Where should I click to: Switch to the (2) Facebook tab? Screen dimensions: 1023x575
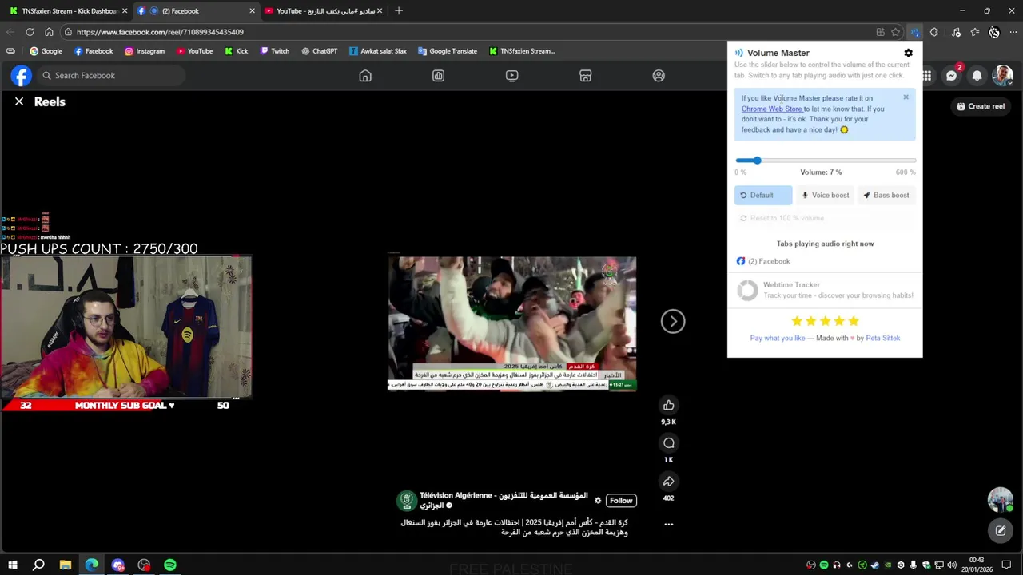pos(196,11)
